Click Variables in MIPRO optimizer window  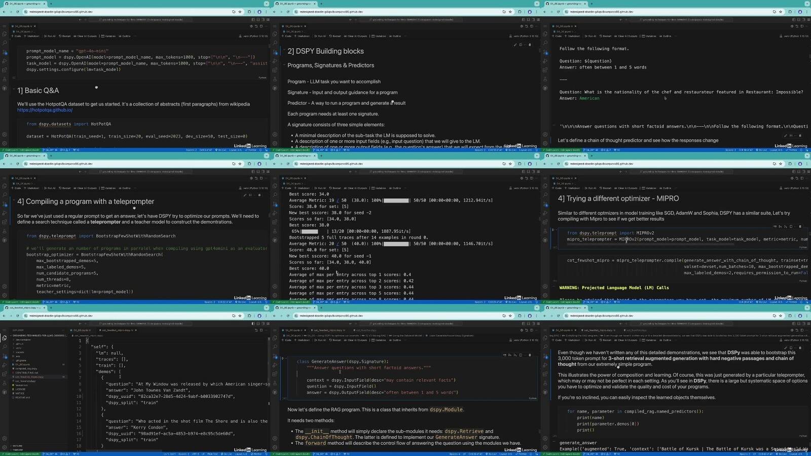(x=649, y=188)
